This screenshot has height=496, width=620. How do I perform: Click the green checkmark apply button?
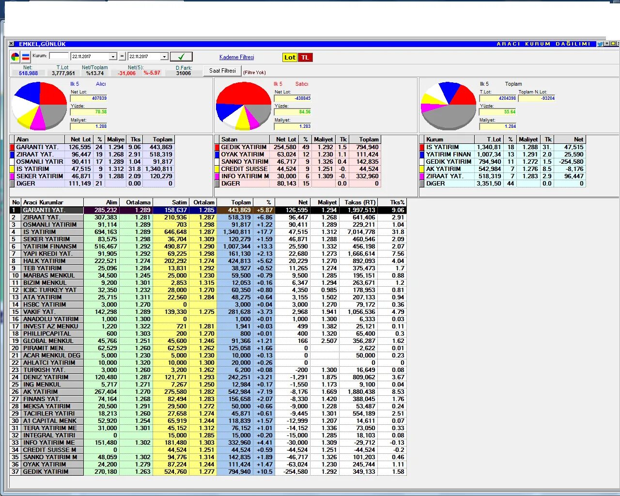click(181, 57)
